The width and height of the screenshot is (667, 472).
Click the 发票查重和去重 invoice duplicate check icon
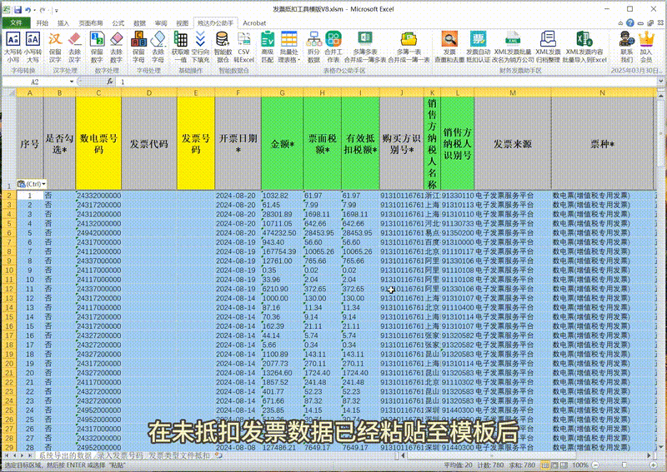tap(449, 39)
